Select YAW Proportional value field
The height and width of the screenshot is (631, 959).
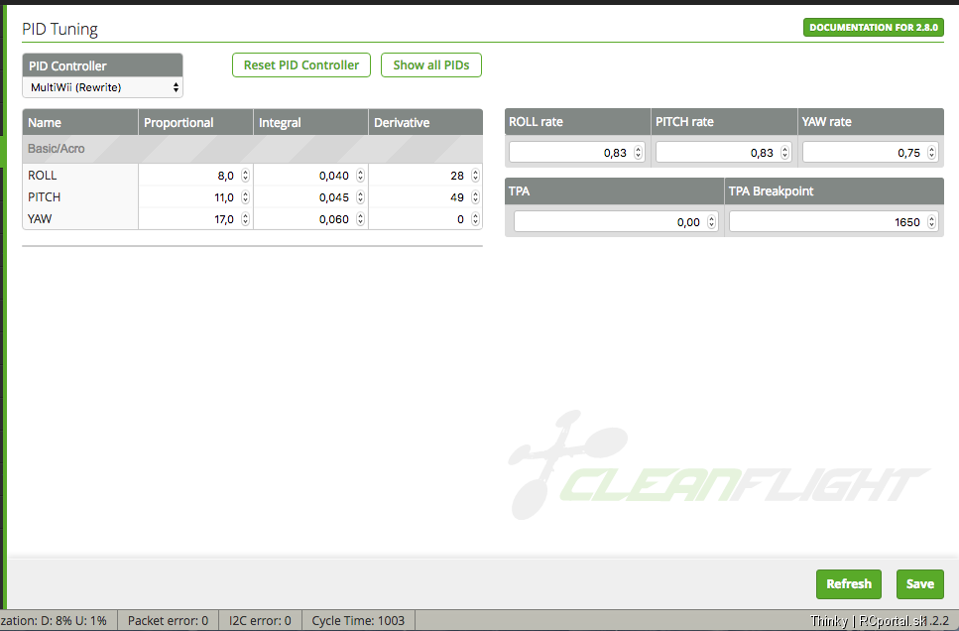195,219
